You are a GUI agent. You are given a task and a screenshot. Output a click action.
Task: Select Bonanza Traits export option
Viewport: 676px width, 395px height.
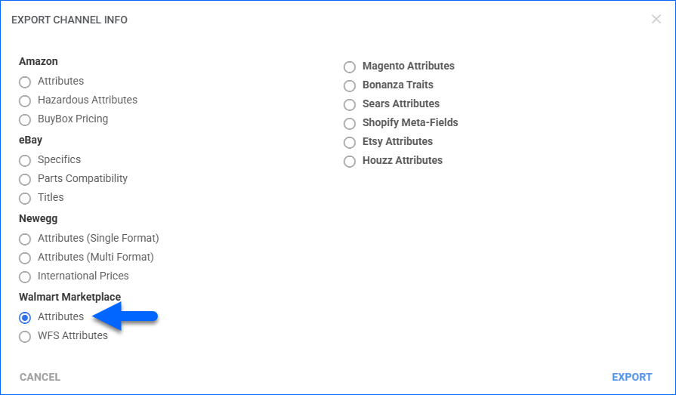pos(350,85)
